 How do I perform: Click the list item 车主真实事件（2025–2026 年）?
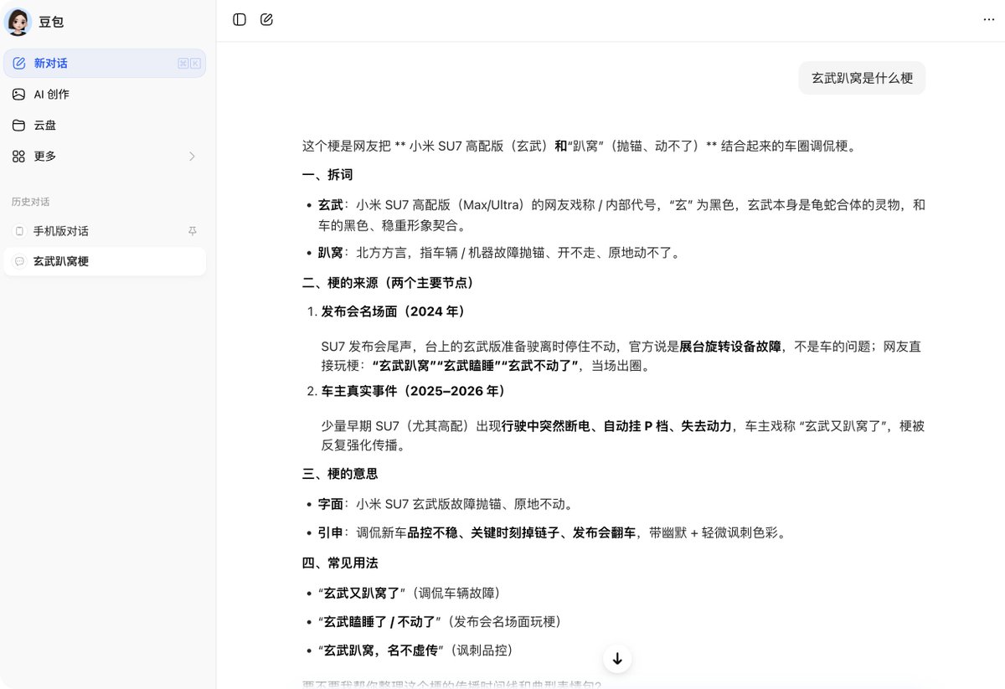click(x=414, y=391)
